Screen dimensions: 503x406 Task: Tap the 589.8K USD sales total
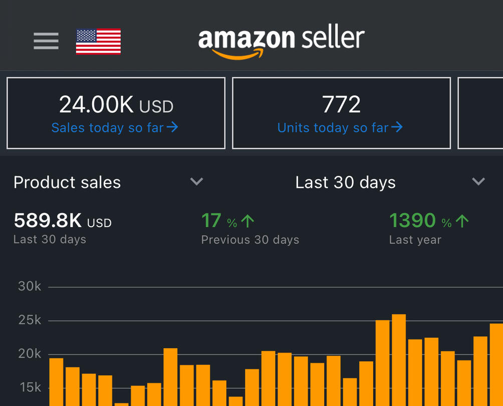coord(63,221)
